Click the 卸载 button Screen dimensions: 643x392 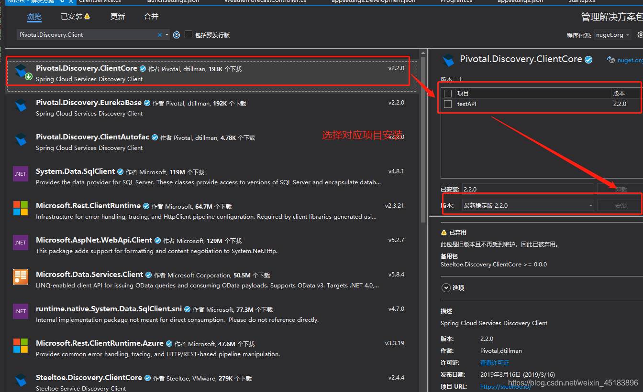tap(620, 189)
